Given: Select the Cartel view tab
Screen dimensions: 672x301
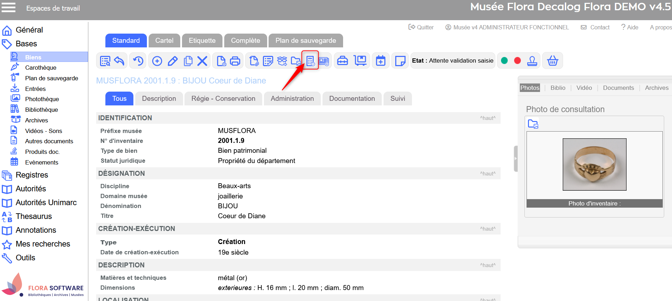Looking at the screenshot, I should pyautogui.click(x=164, y=41).
